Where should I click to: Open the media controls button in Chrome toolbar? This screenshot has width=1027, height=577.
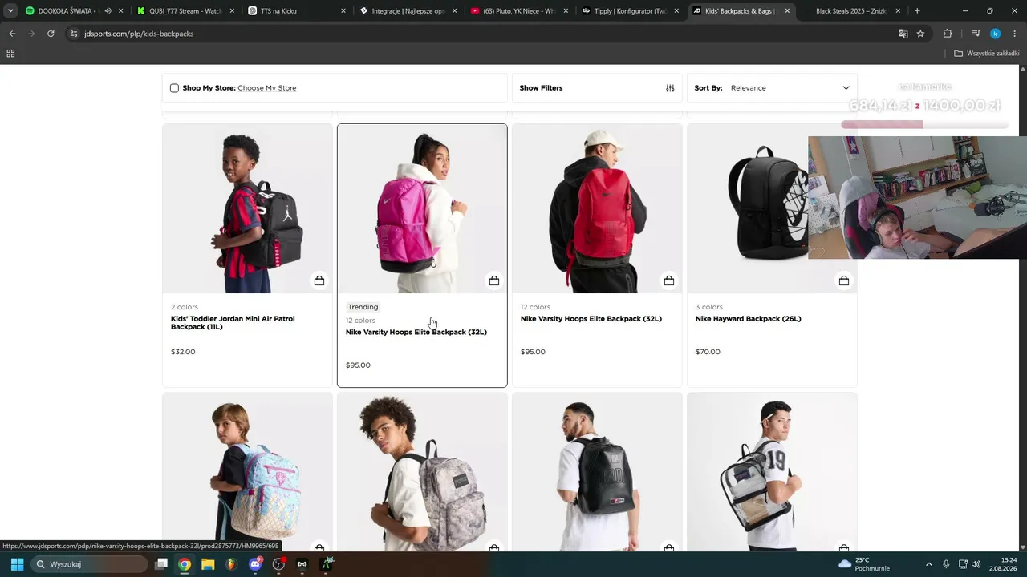pos(976,34)
